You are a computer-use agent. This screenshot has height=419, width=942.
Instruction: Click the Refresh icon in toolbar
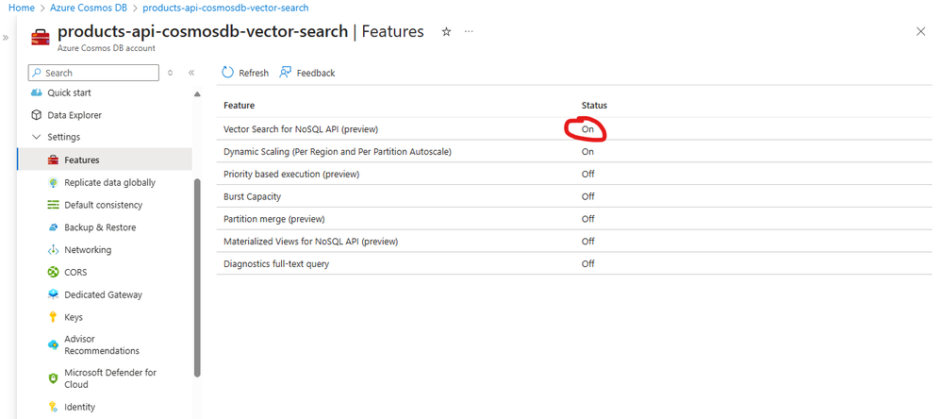[227, 73]
